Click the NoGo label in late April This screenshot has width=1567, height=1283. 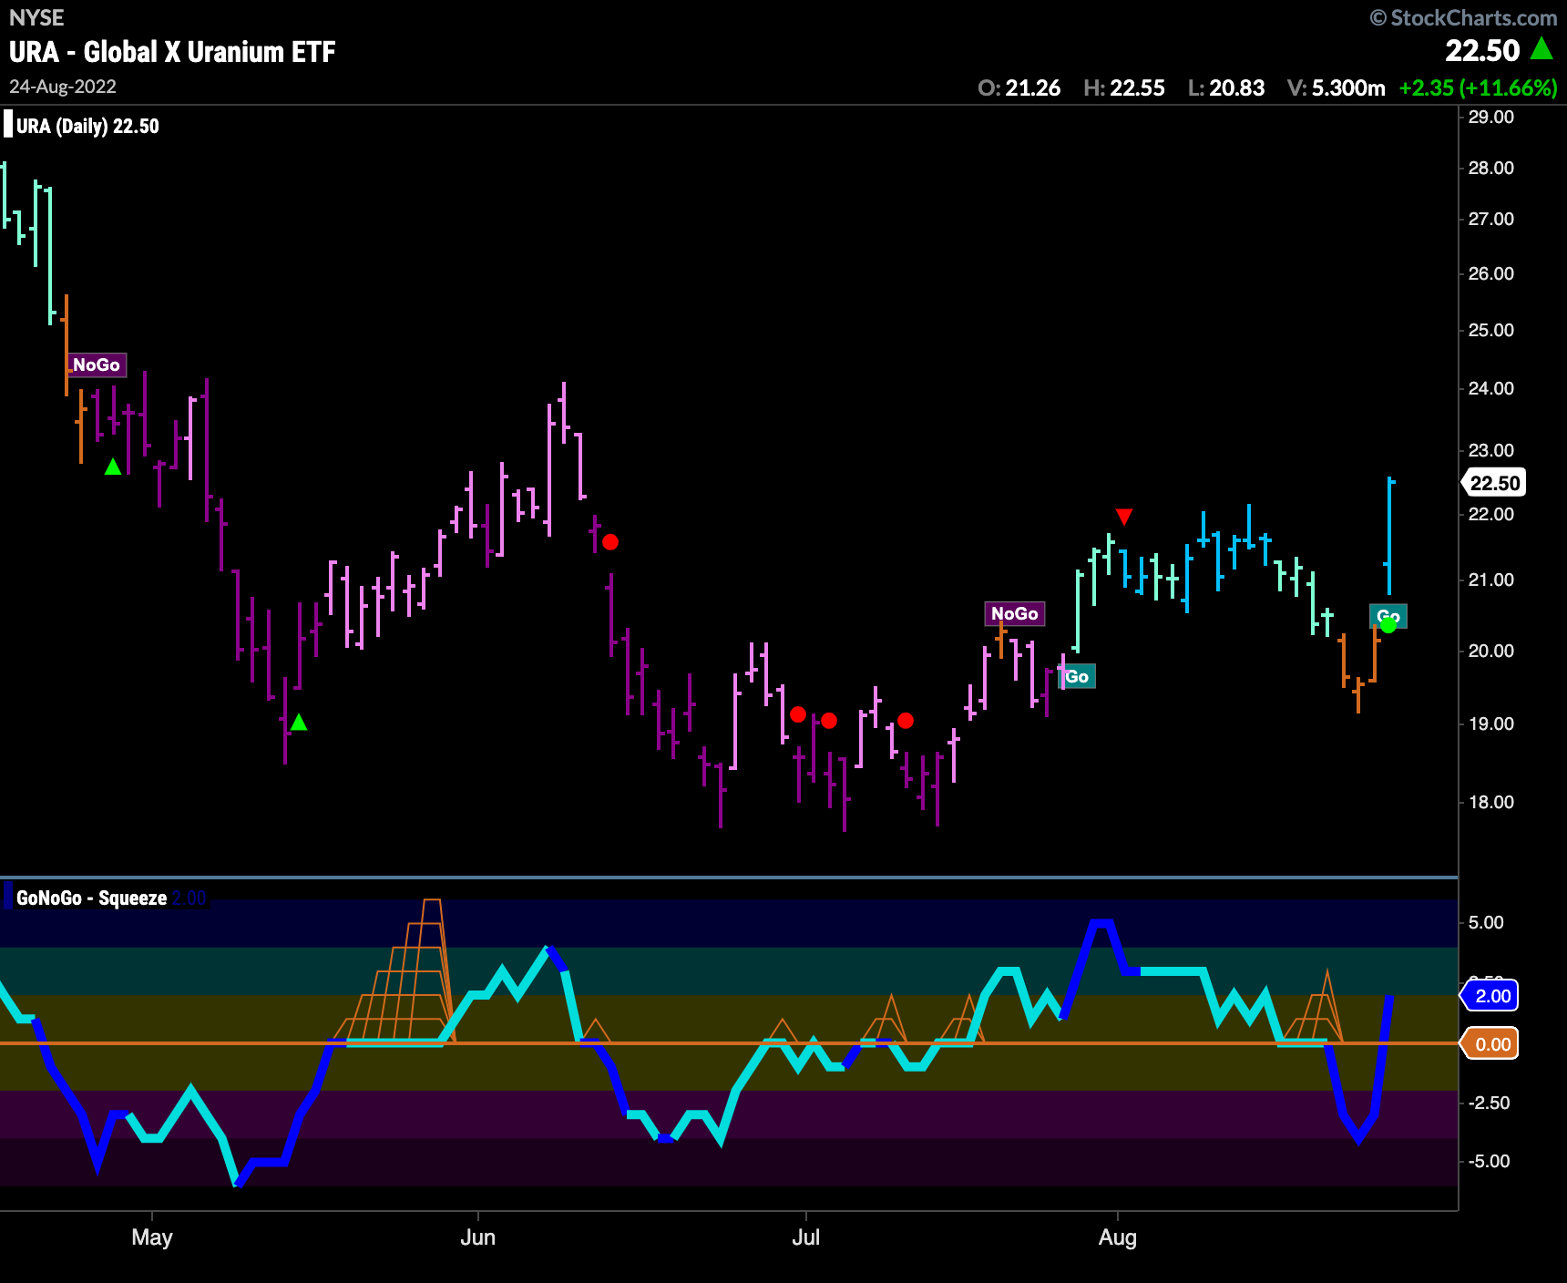(97, 364)
